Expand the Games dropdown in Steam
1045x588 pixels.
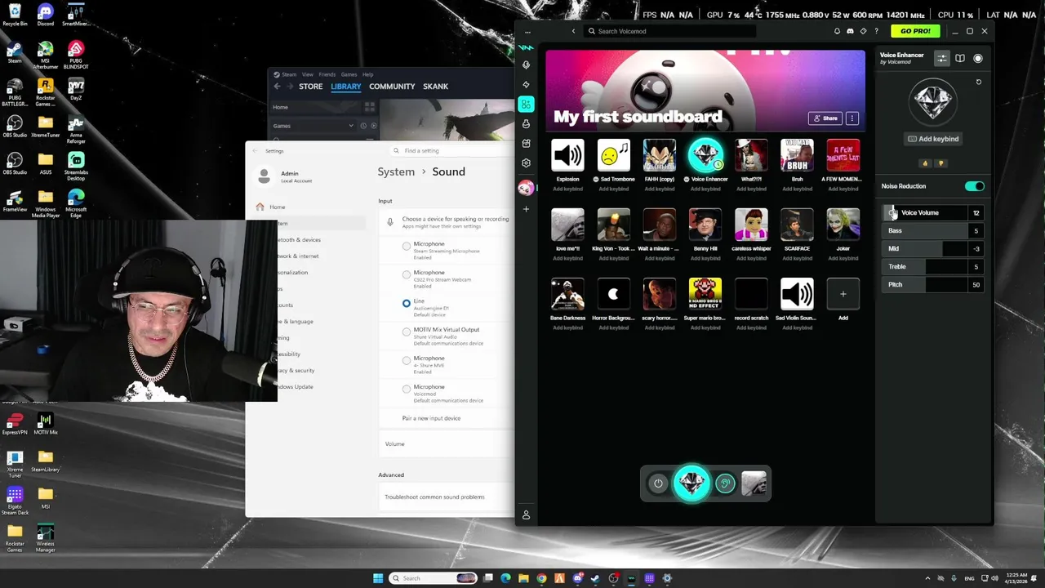pyautogui.click(x=351, y=126)
